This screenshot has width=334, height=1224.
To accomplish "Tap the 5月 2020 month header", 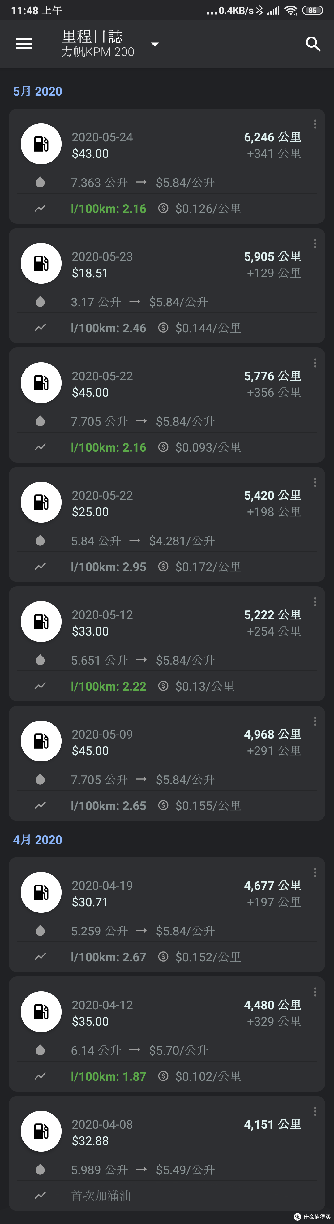I will tap(37, 91).
